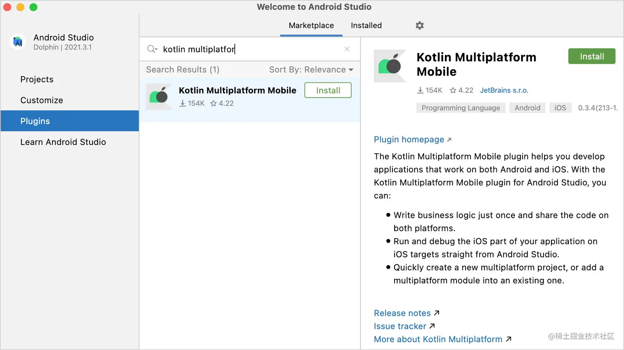Image resolution: width=624 pixels, height=350 pixels.
Task: Open Sort By Relevance dropdown
Action: (x=311, y=70)
